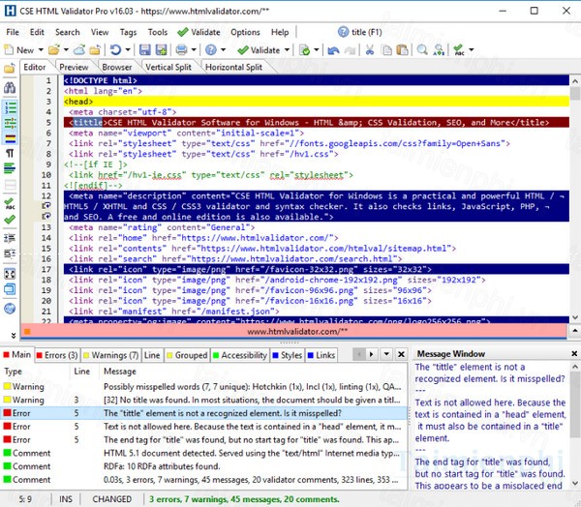Image resolution: width=581 pixels, height=507 pixels.
Task: Click the spell check toolbar icon
Action: coord(459,50)
